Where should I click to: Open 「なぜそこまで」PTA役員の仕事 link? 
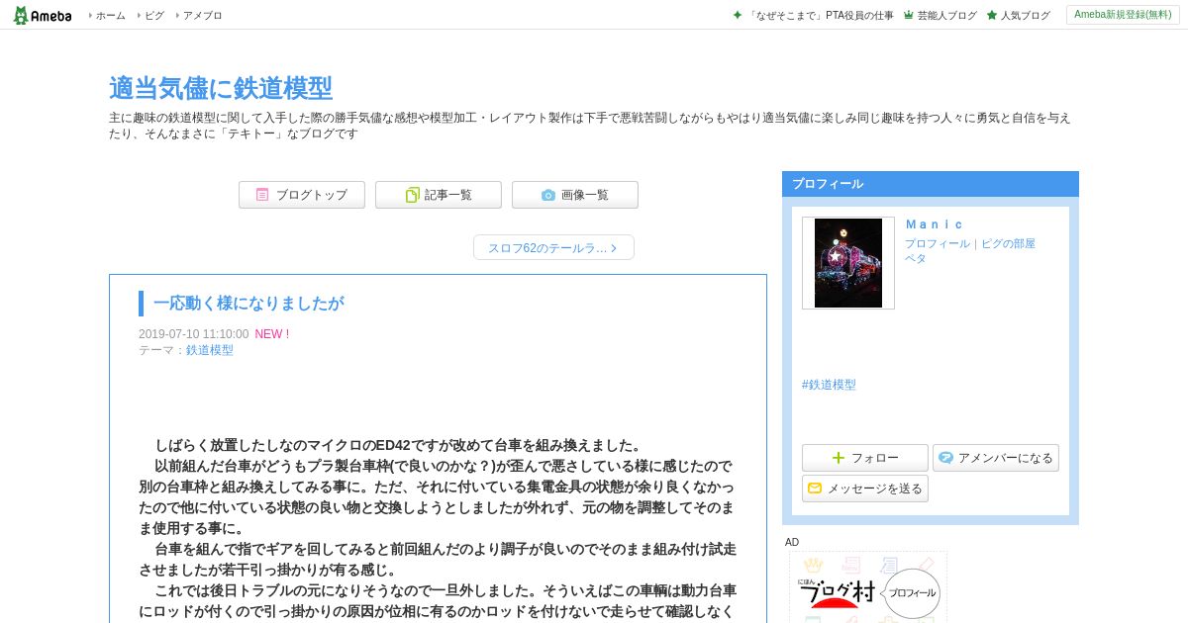point(821,16)
